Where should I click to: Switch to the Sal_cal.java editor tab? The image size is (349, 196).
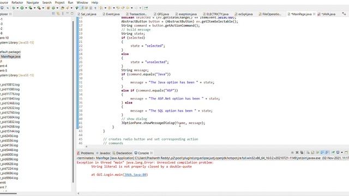coord(87,14)
